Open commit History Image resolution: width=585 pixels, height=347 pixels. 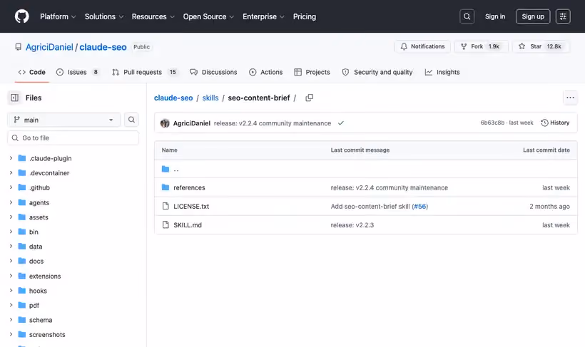pos(555,123)
